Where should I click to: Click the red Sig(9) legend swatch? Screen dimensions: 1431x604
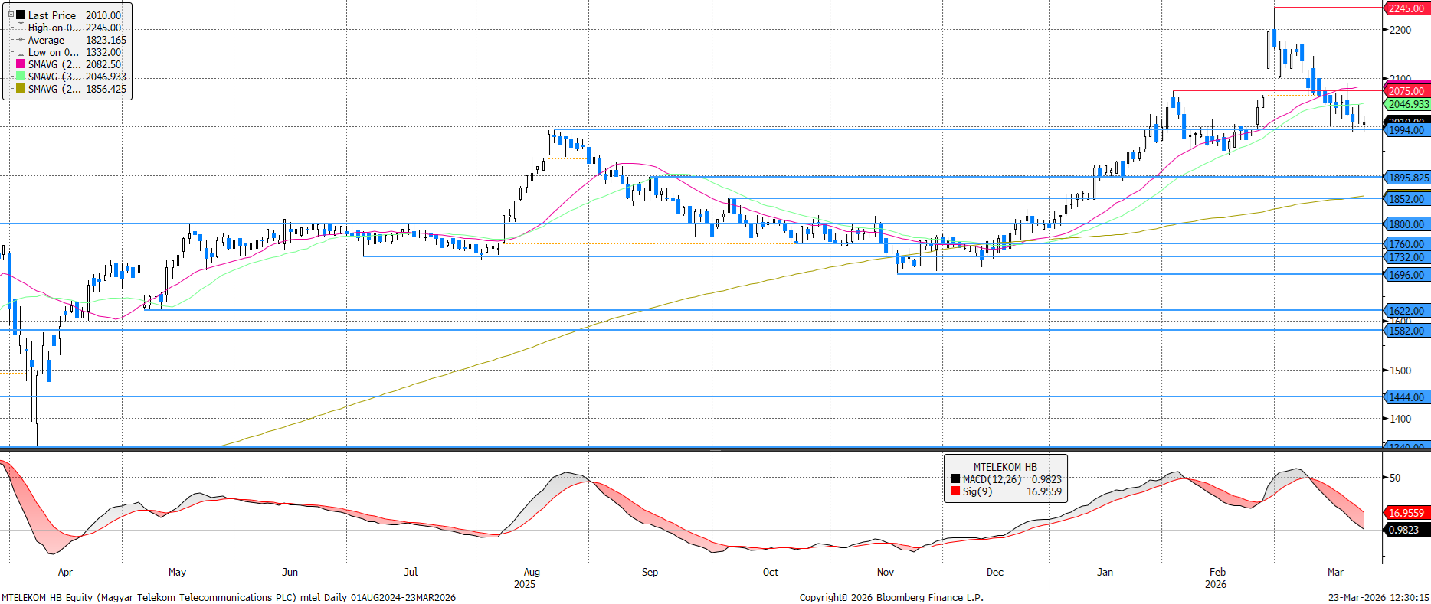[955, 491]
